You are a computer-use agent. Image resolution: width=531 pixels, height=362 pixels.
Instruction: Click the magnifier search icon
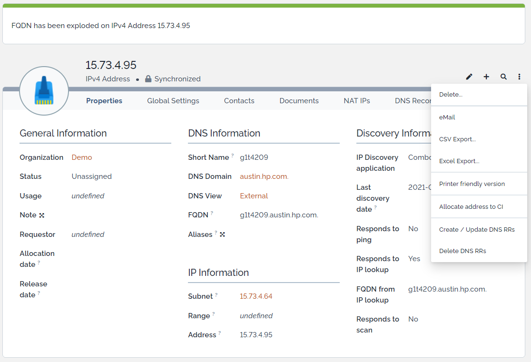coord(503,77)
